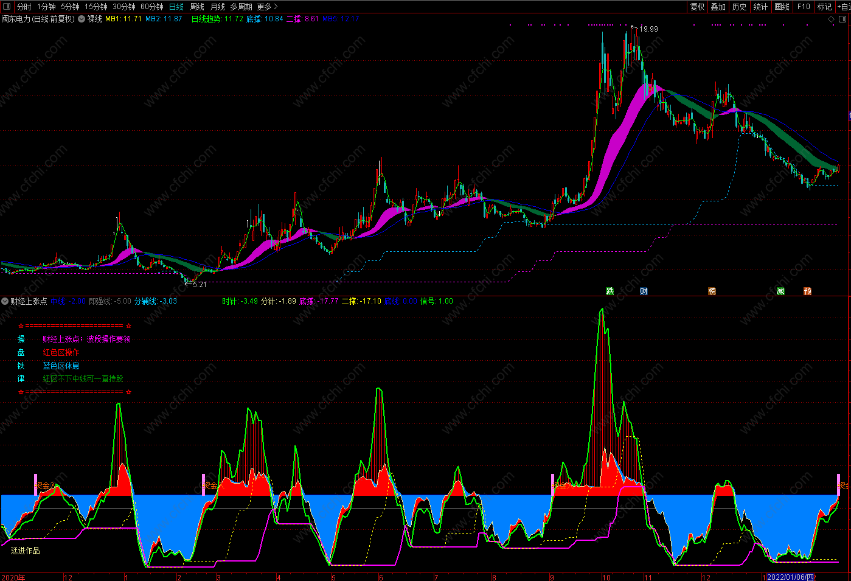The width and height of the screenshot is (851, 581).
Task: Open the 统计 statistics button
Action: click(x=760, y=7)
